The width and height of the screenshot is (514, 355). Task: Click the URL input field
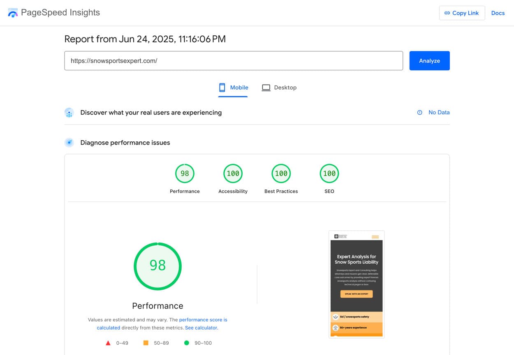click(233, 61)
